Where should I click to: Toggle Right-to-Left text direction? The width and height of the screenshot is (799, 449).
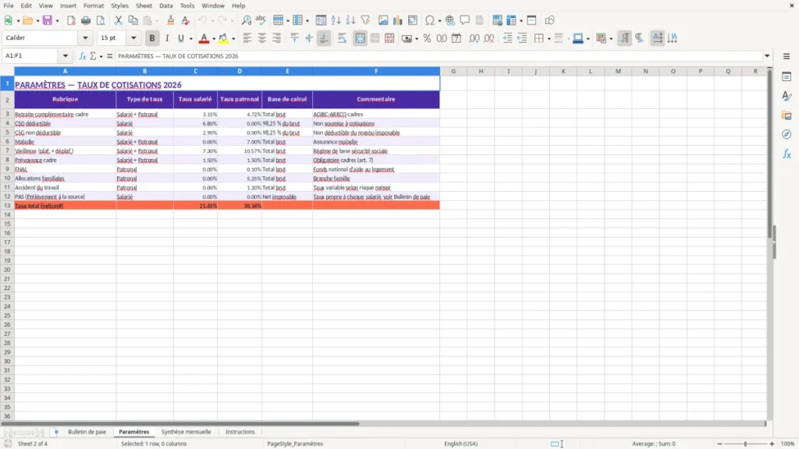pos(639,38)
